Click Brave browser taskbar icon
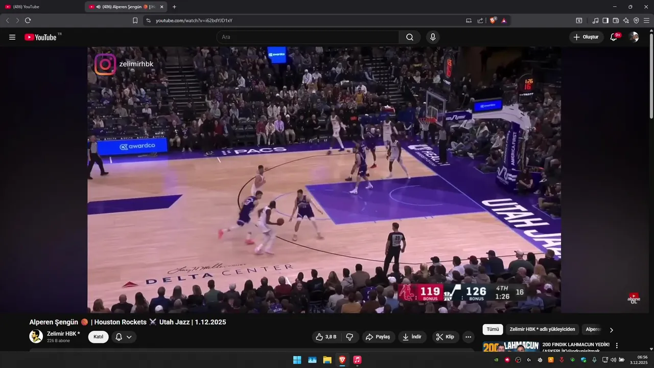The image size is (654, 368). 342,360
